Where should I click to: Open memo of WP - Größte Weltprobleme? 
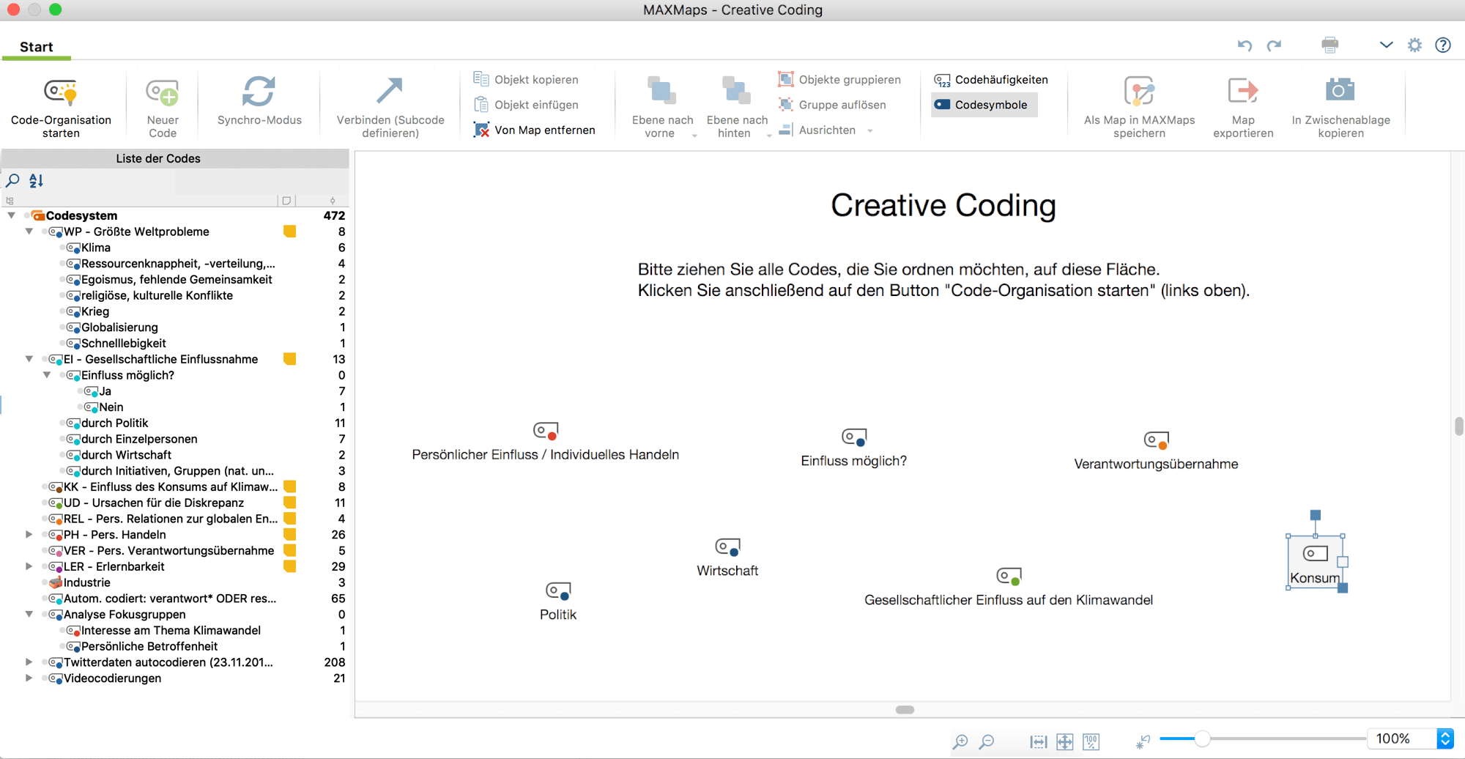coord(290,232)
